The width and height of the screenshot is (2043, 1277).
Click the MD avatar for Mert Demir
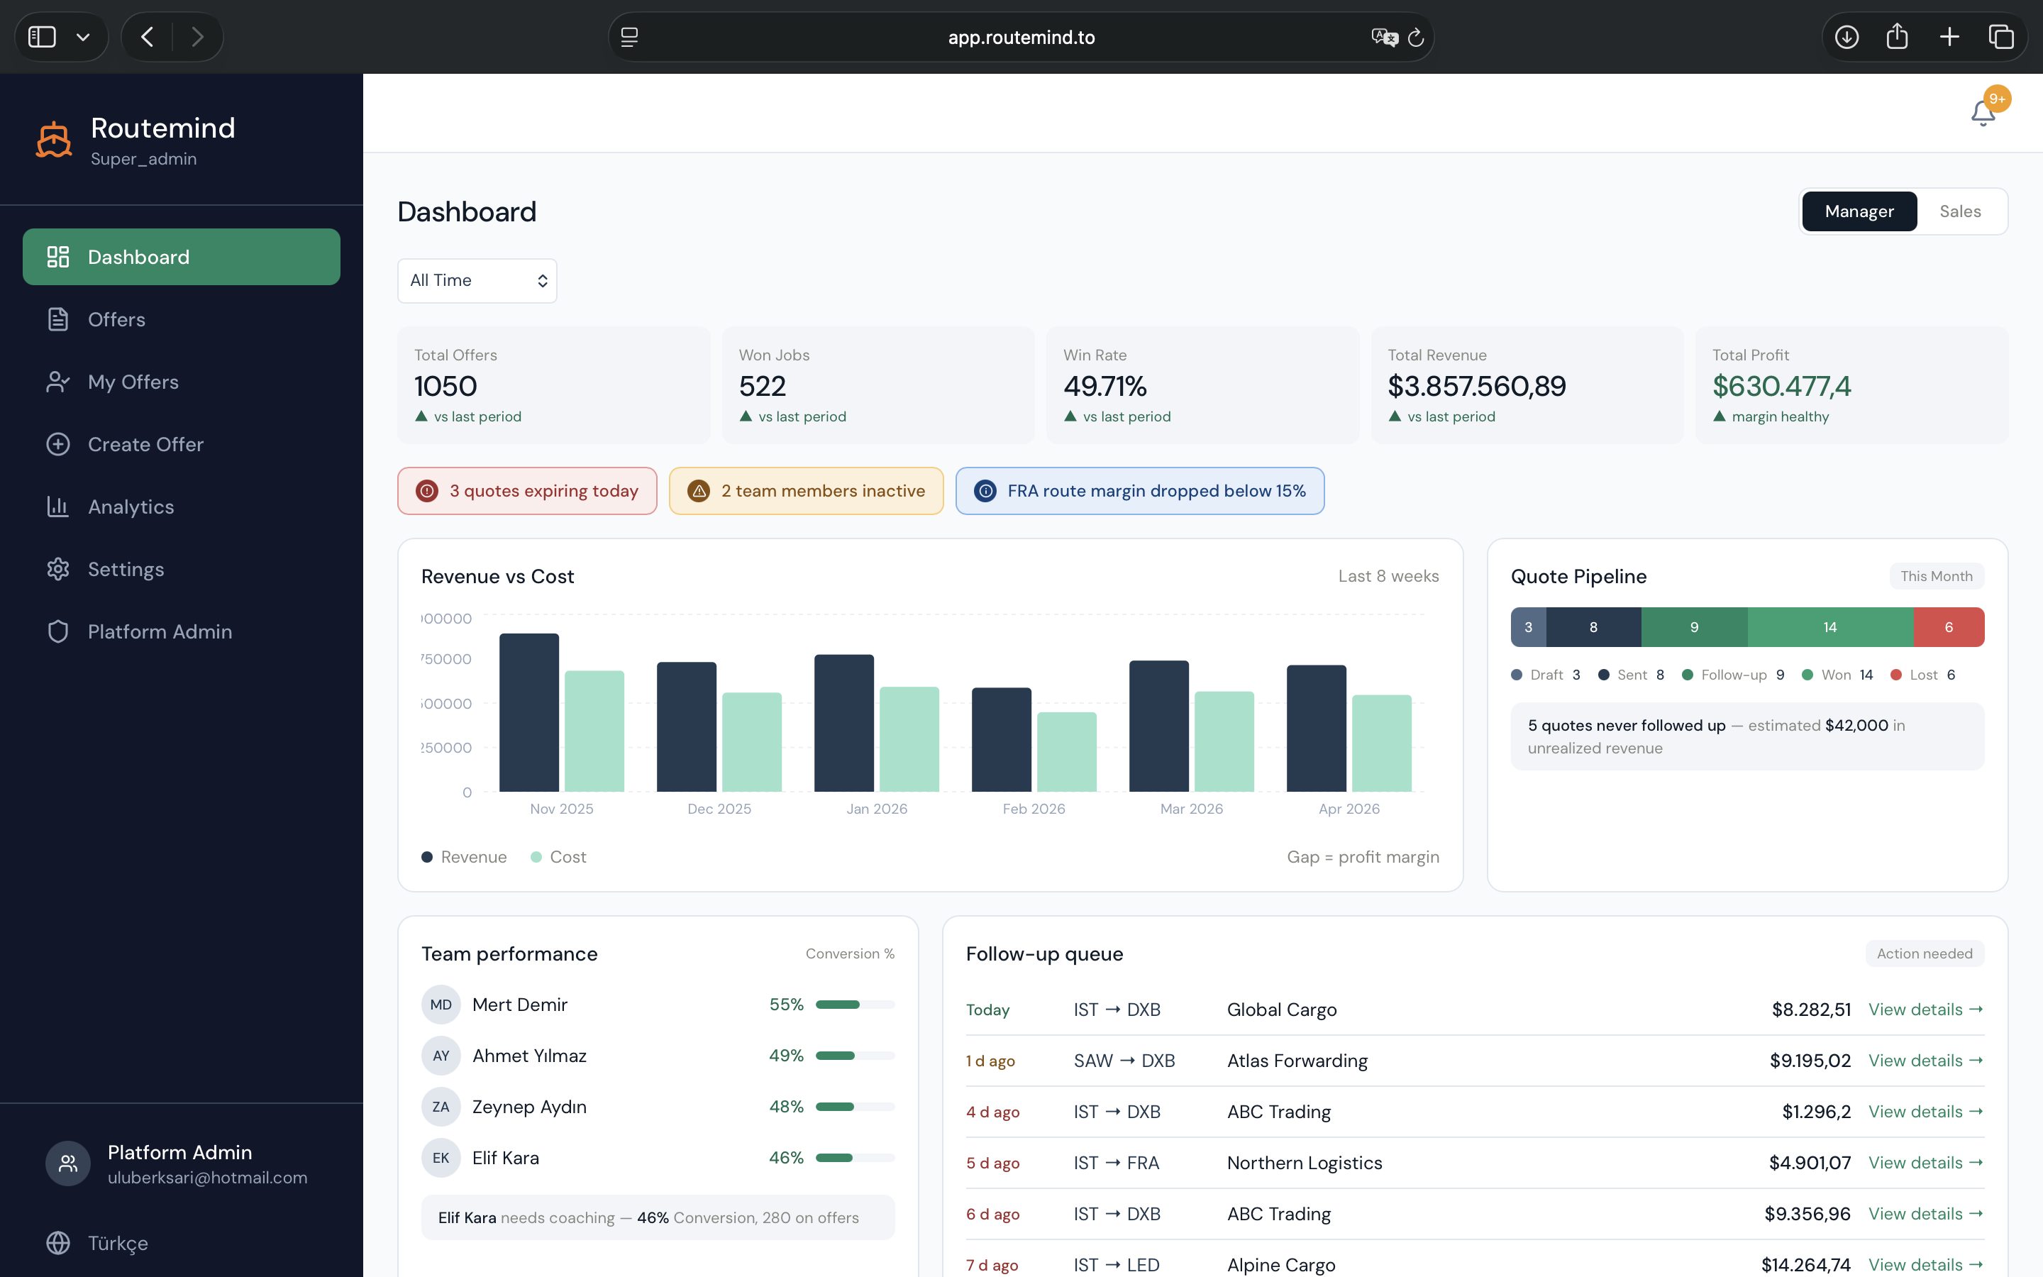pos(441,1004)
